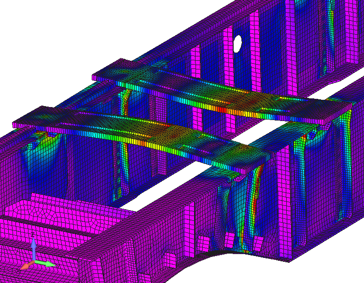The width and height of the screenshot is (364, 283).
Task: Click the circular hole in the girder web
Action: (238, 43)
